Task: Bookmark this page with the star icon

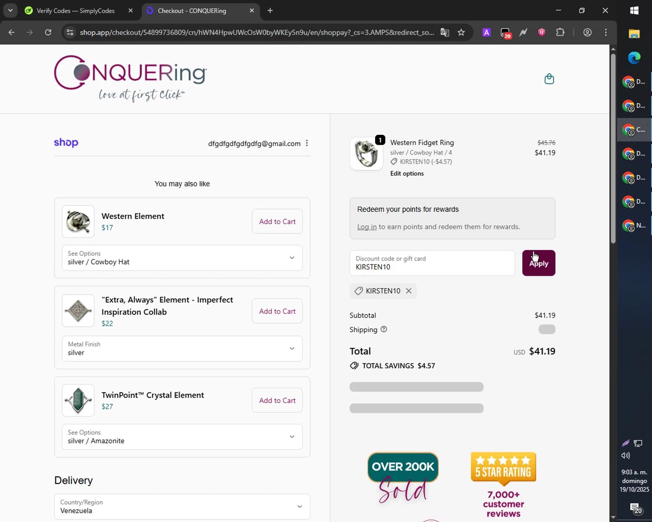Action: click(x=461, y=32)
